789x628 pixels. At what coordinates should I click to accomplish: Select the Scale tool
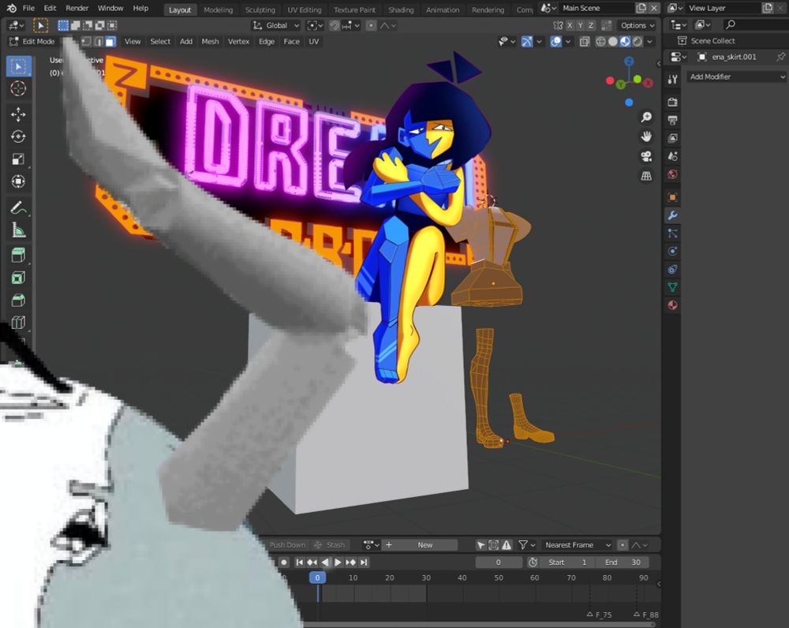tap(19, 159)
